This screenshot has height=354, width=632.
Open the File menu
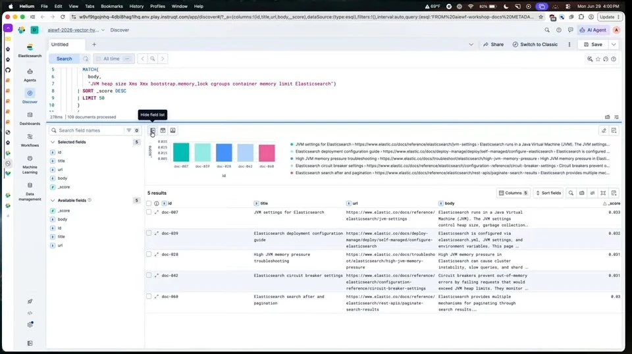44,7
